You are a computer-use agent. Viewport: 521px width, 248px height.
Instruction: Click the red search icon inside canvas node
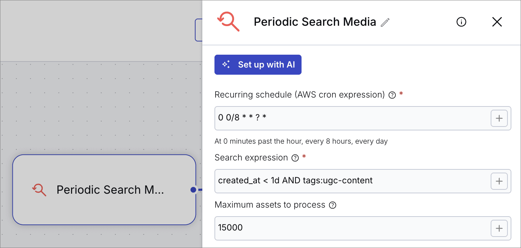click(39, 190)
